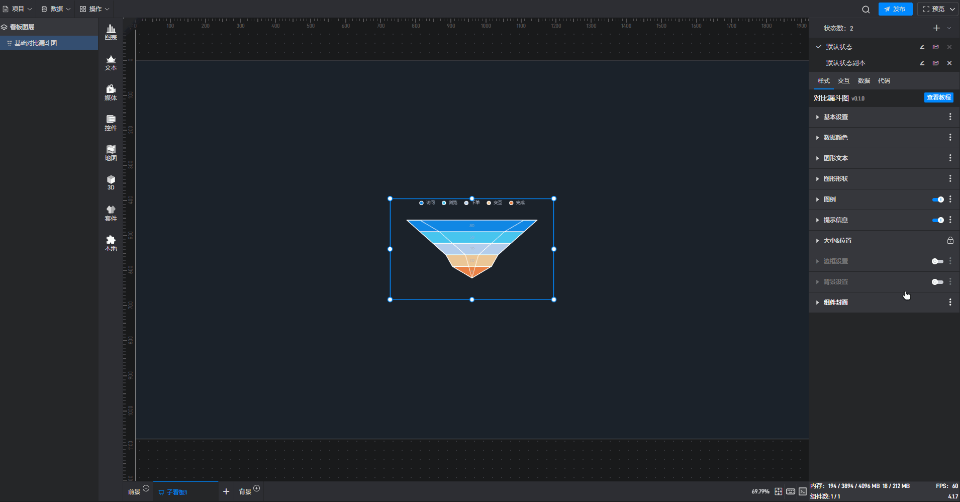The width and height of the screenshot is (960, 502).
Task: Enable the 边框设置 border switch
Action: 937,261
